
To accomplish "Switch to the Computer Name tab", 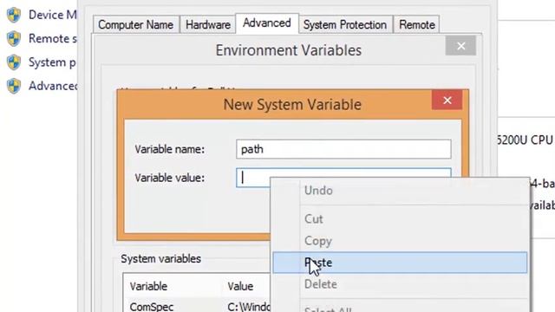I will tap(136, 24).
